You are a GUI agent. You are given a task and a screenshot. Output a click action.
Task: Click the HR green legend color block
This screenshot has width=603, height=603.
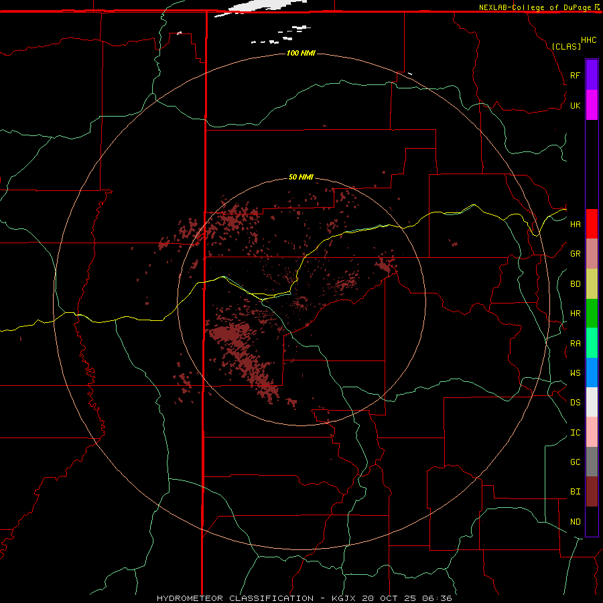pos(592,314)
